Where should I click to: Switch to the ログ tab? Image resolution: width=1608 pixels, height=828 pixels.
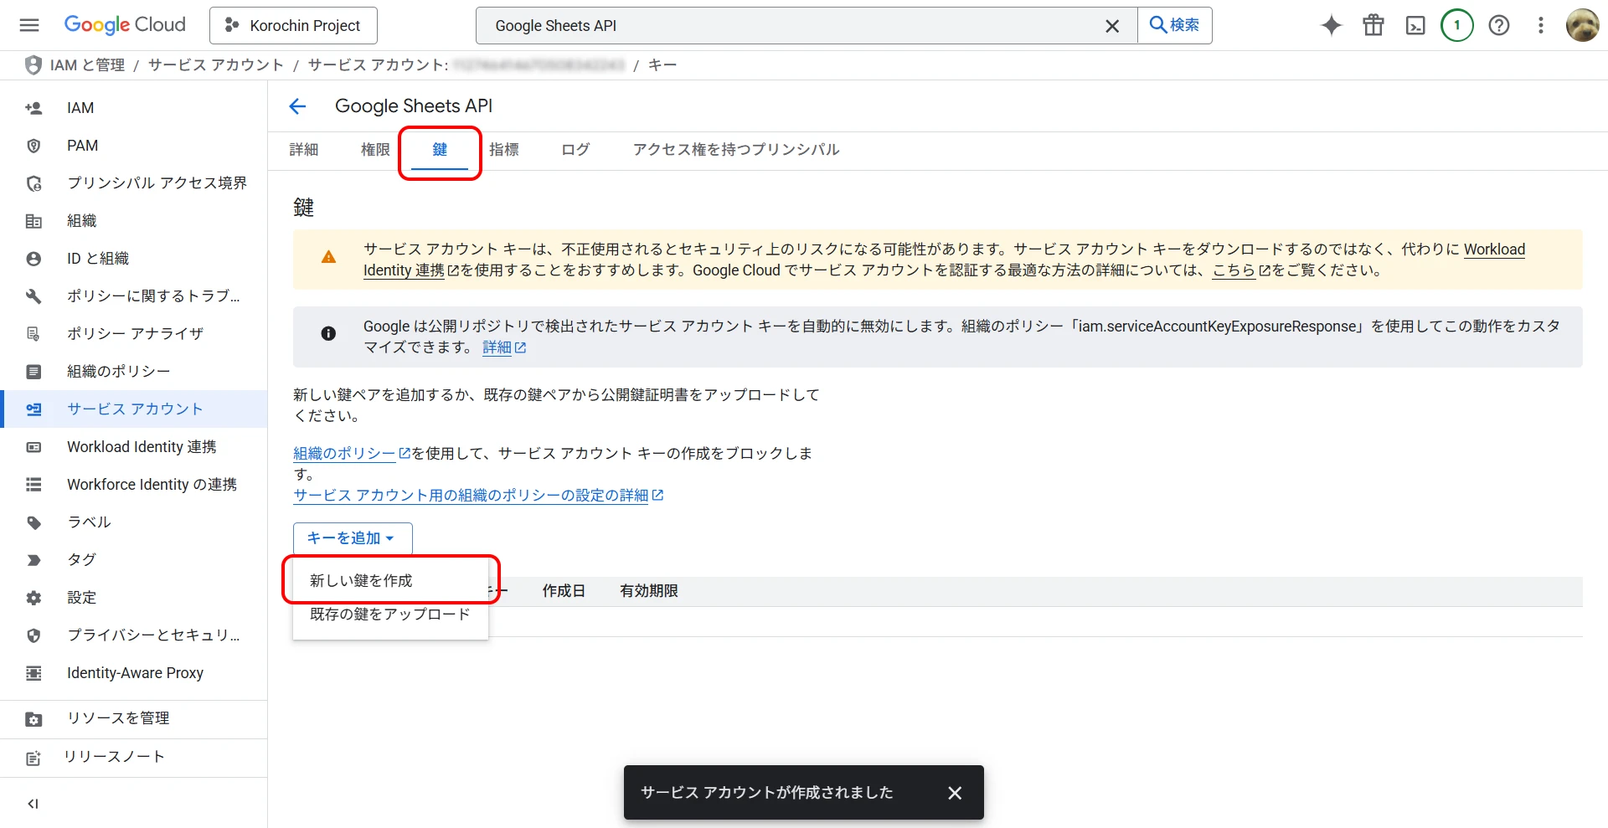click(575, 150)
